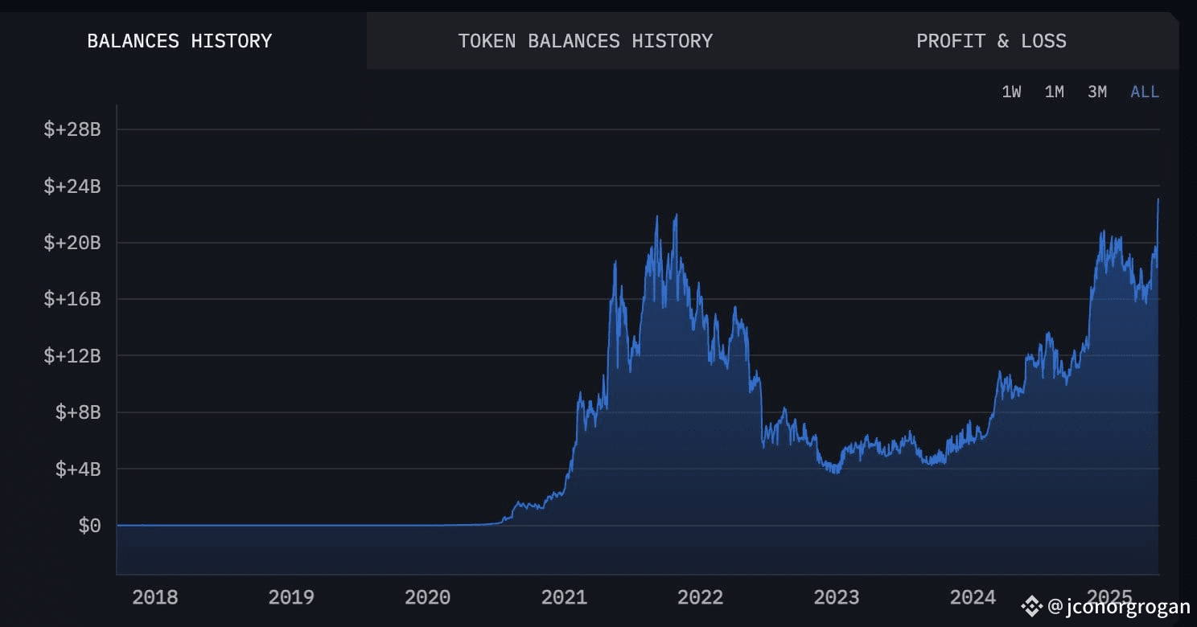Viewport: 1197px width, 627px height.
Task: Click the 2021 year label
Action: (x=564, y=597)
